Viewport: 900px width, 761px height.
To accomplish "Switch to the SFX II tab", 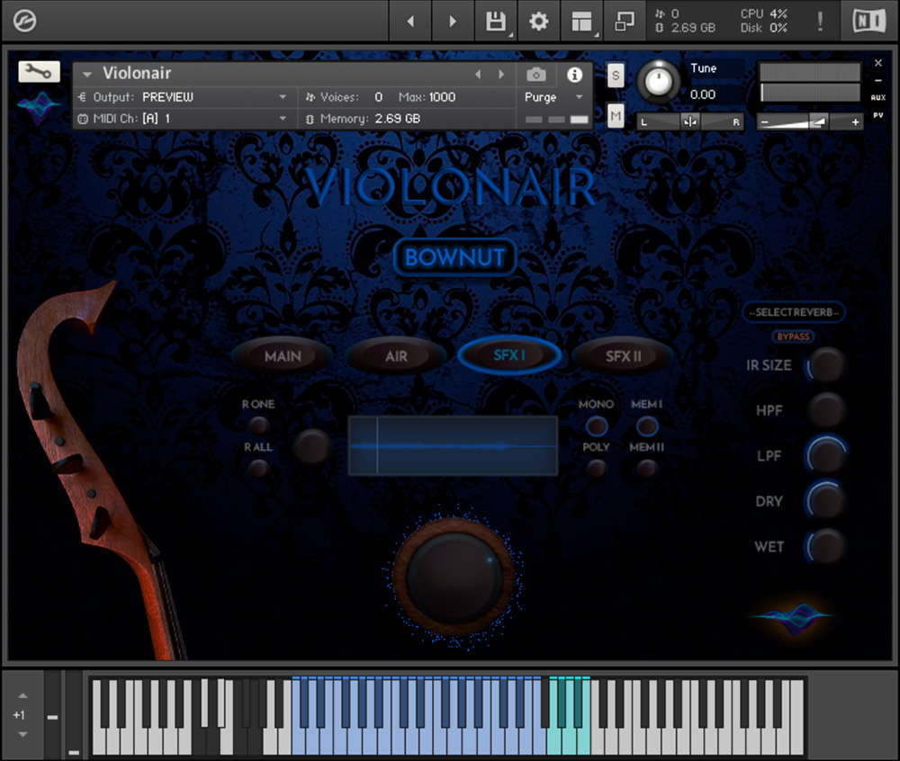I will tap(622, 356).
